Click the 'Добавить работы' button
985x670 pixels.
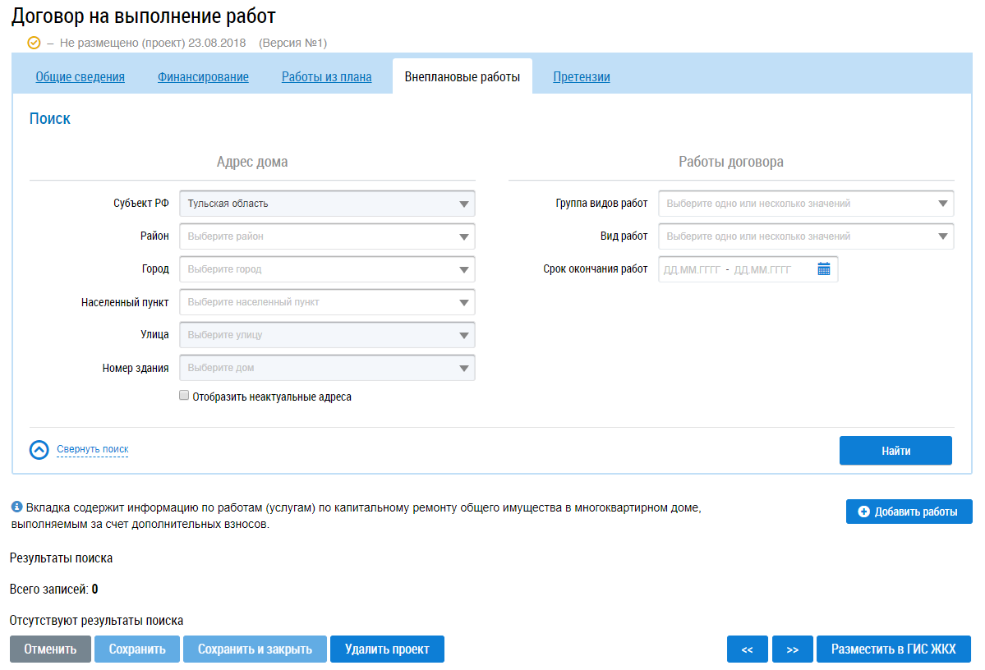[x=909, y=512]
